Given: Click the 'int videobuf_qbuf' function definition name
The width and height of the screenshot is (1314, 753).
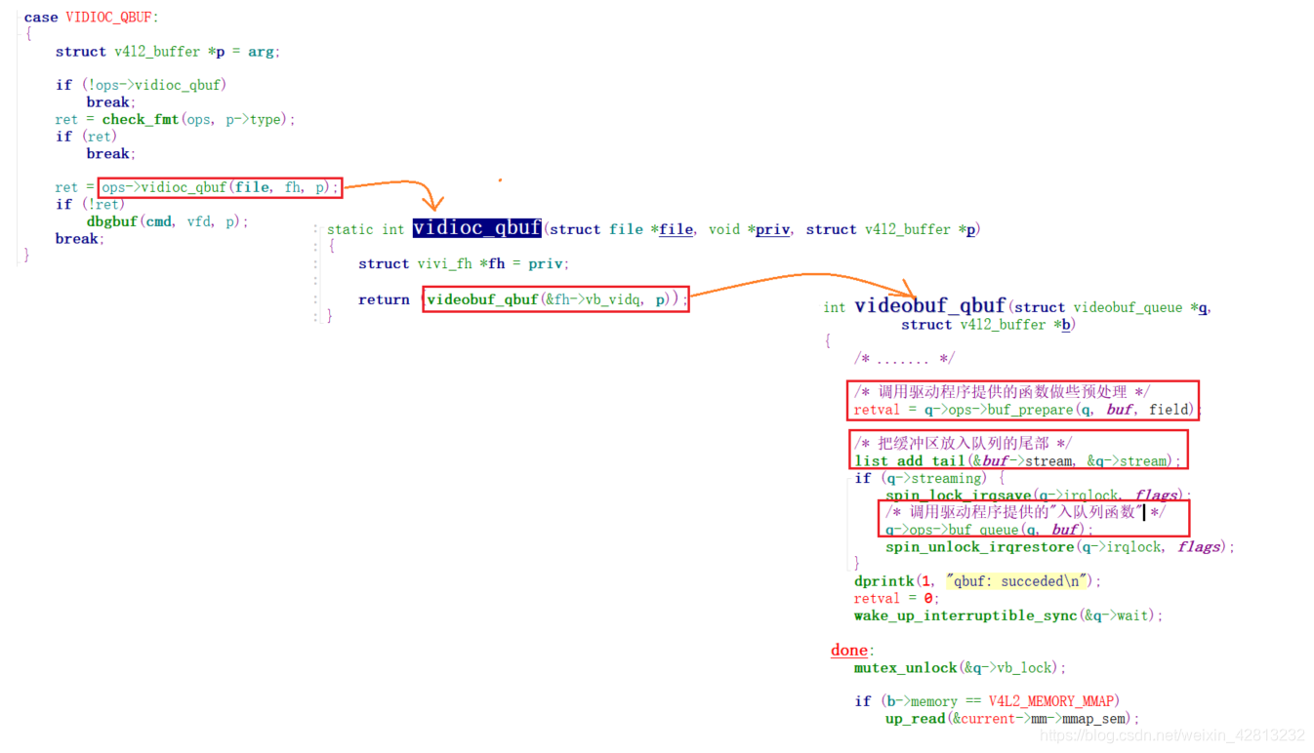Looking at the screenshot, I should point(929,306).
